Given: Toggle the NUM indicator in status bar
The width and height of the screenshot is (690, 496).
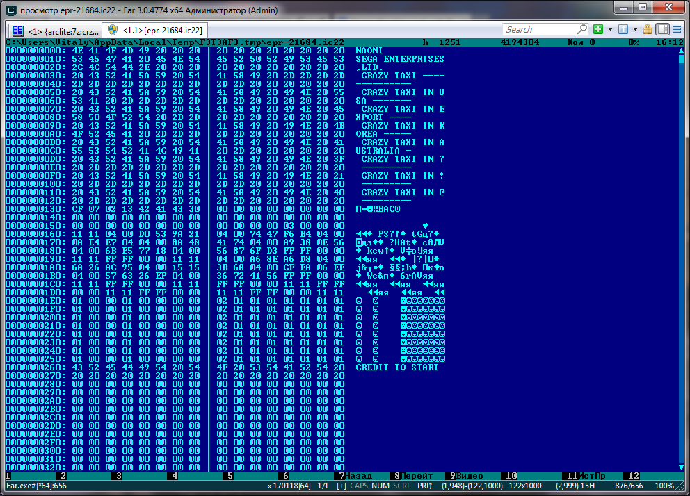Looking at the screenshot, I should click(x=380, y=486).
